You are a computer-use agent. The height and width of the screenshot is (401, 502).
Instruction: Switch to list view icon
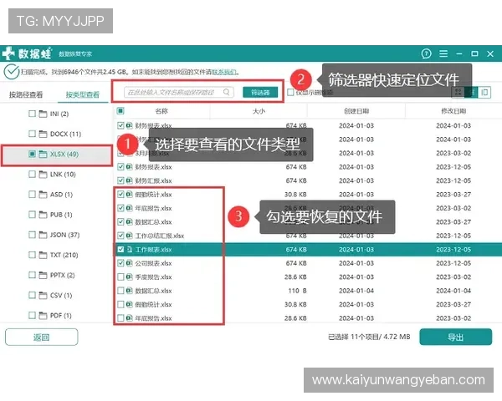point(471,93)
